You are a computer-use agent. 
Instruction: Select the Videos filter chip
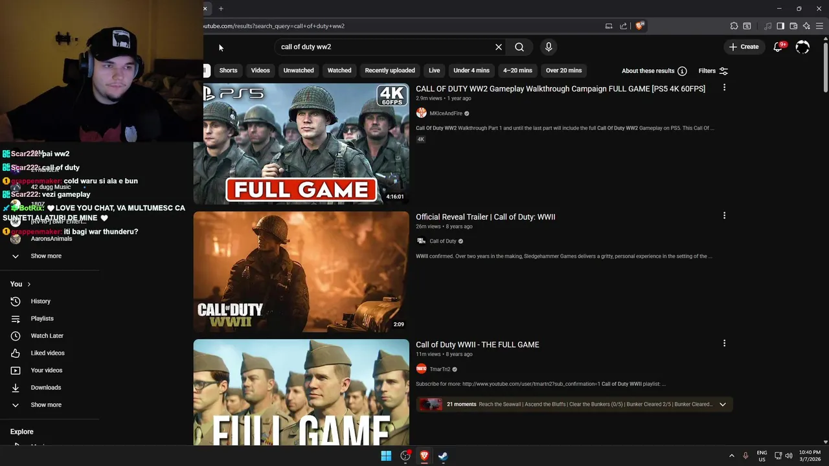pos(260,71)
